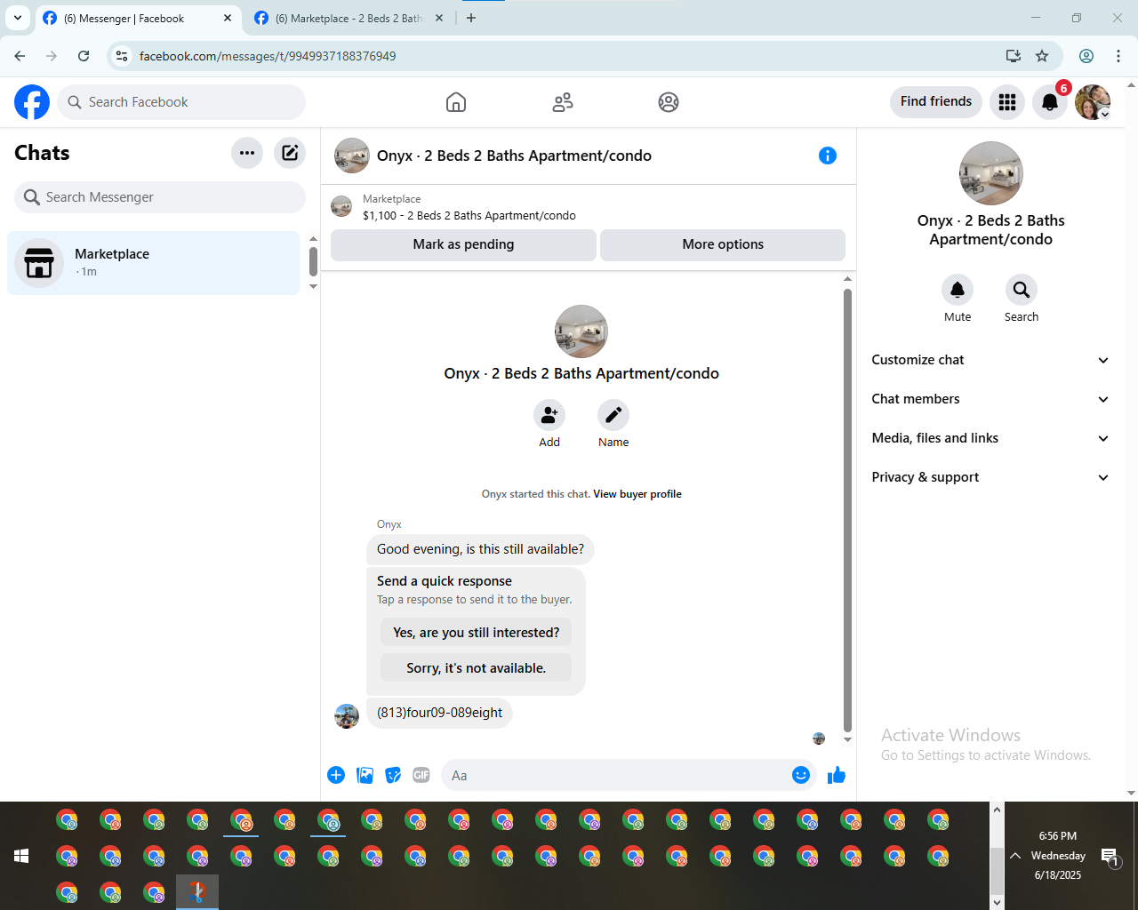The image size is (1138, 910).
Task: Open the Friends icon in top navigation
Action: click(x=563, y=102)
